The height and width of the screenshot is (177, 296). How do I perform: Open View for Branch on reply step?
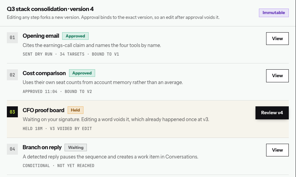[277, 150]
